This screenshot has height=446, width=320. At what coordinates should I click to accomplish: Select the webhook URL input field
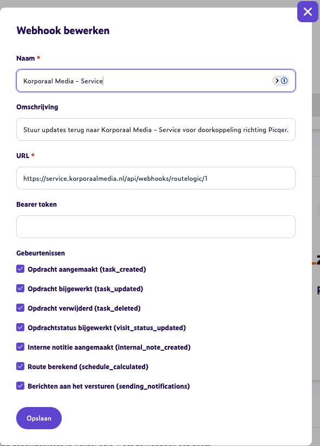155,178
